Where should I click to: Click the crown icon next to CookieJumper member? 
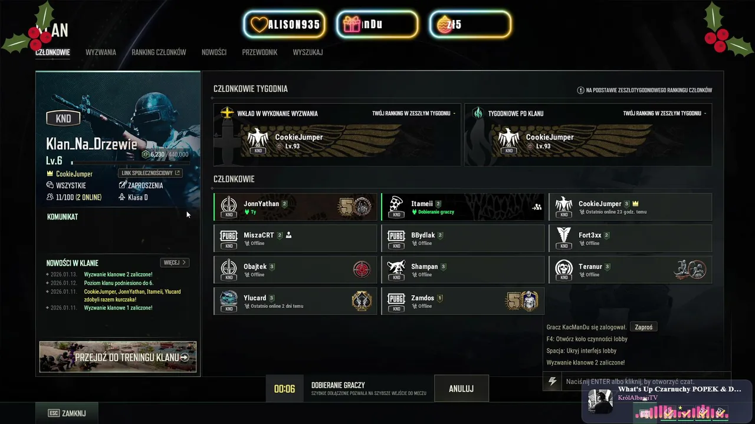click(636, 204)
